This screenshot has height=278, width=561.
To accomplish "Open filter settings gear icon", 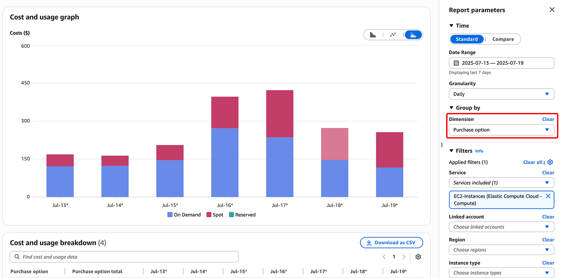I will [x=550, y=162].
